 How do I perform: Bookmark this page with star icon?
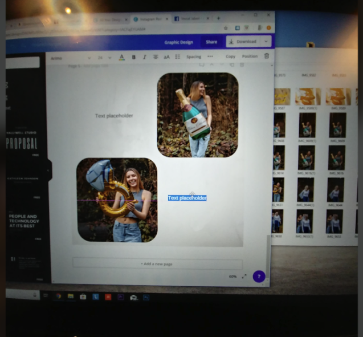coord(226,28)
